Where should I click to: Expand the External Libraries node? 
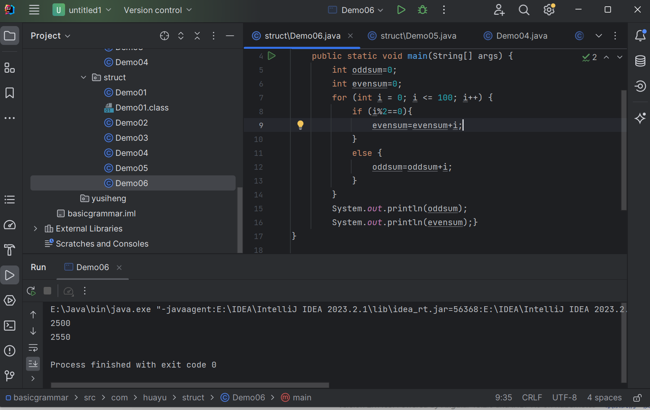point(36,229)
